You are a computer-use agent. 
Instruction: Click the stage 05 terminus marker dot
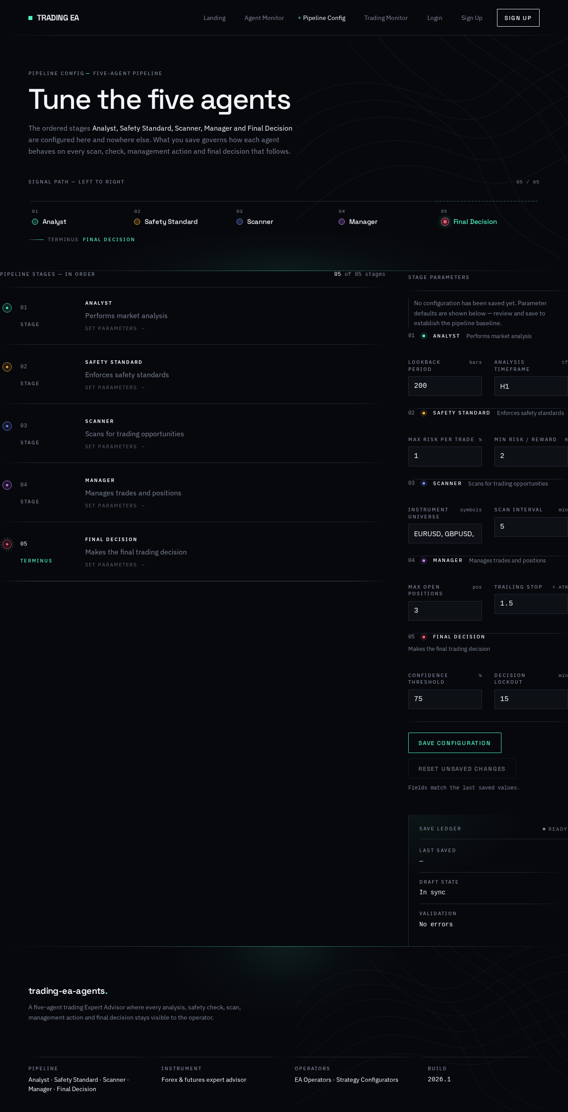click(7, 544)
